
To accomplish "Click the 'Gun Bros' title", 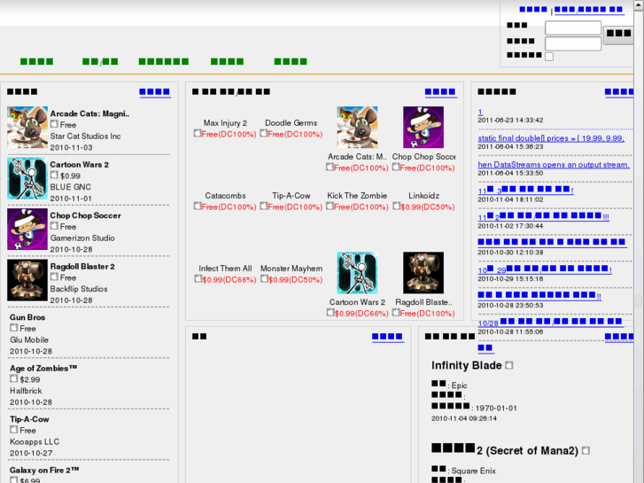I will click(27, 317).
